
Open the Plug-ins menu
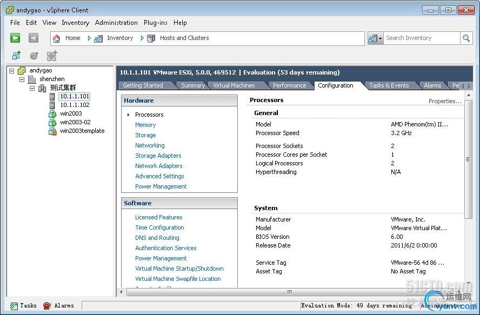coord(156,23)
